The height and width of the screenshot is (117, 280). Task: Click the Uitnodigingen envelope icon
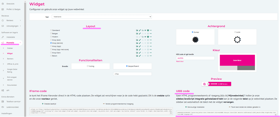(x=3, y=26)
